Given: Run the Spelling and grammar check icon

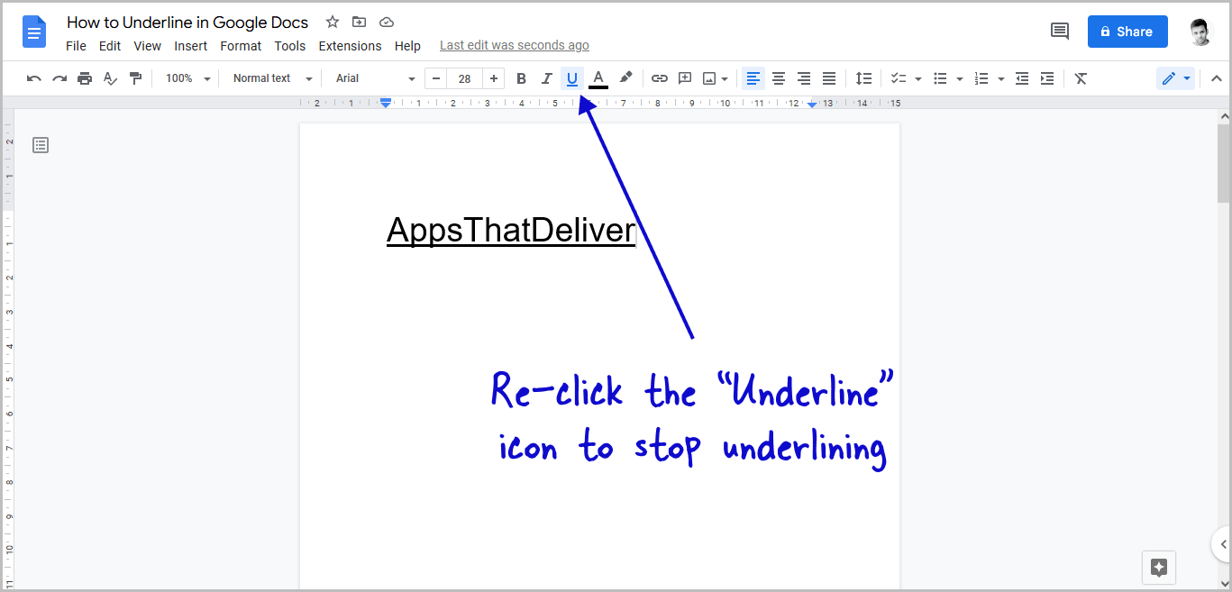Looking at the screenshot, I should click(110, 78).
